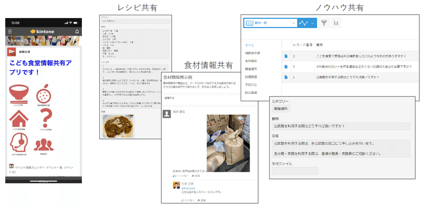
Task: Click the gray user avatar of the first post
Action: pyautogui.click(x=167, y=114)
